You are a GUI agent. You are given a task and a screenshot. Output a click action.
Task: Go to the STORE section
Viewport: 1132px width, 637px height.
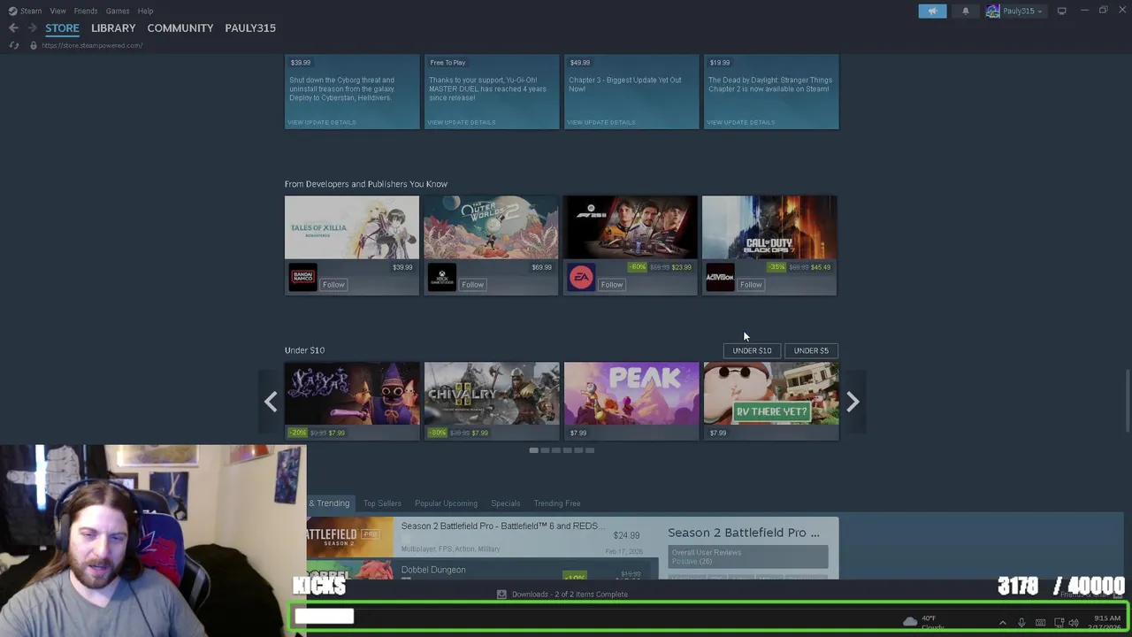tap(62, 27)
